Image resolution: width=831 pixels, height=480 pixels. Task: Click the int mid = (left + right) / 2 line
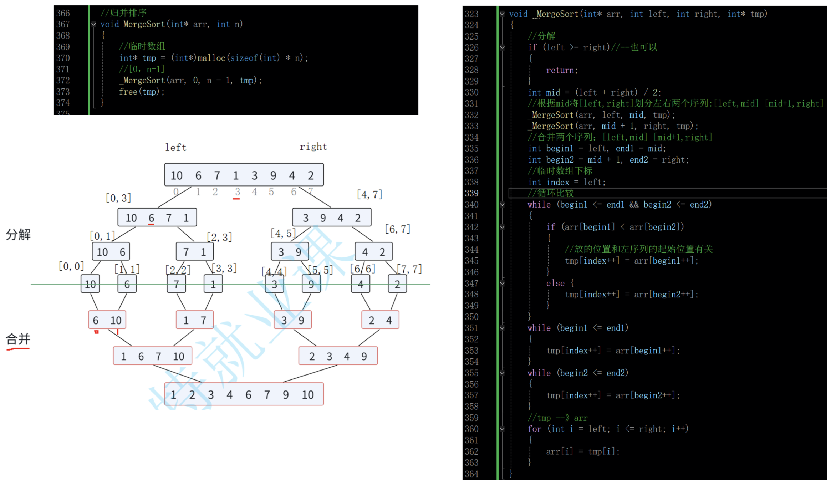pos(594,93)
